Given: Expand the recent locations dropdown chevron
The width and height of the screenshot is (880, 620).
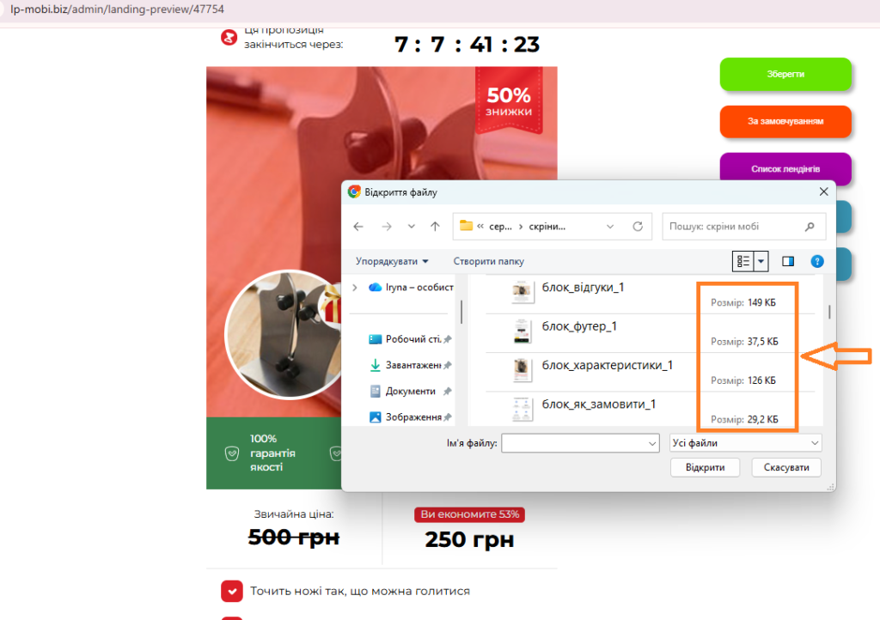Looking at the screenshot, I should tap(412, 227).
